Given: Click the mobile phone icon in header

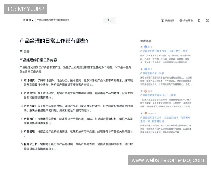Looking at the screenshot, I should (199, 20).
